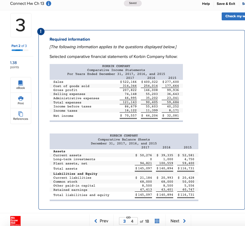
Task: Click the progress bar under Part 2 of 3
Action: coord(19,50)
